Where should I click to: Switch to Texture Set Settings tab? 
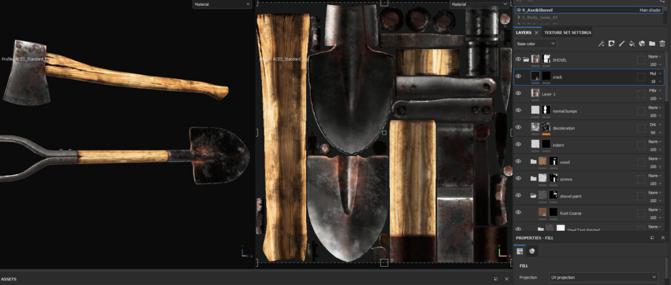click(567, 33)
